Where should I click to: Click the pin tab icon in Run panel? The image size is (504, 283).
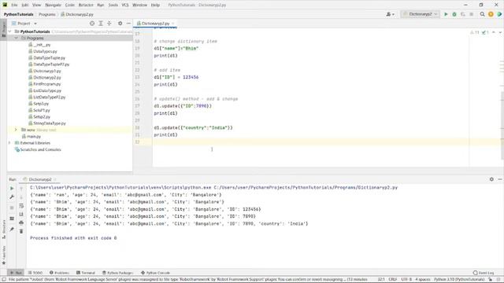coord(12,229)
